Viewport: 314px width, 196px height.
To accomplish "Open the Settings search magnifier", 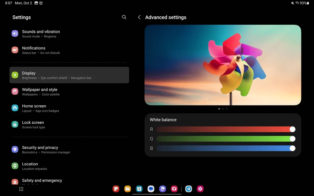I will (x=124, y=17).
